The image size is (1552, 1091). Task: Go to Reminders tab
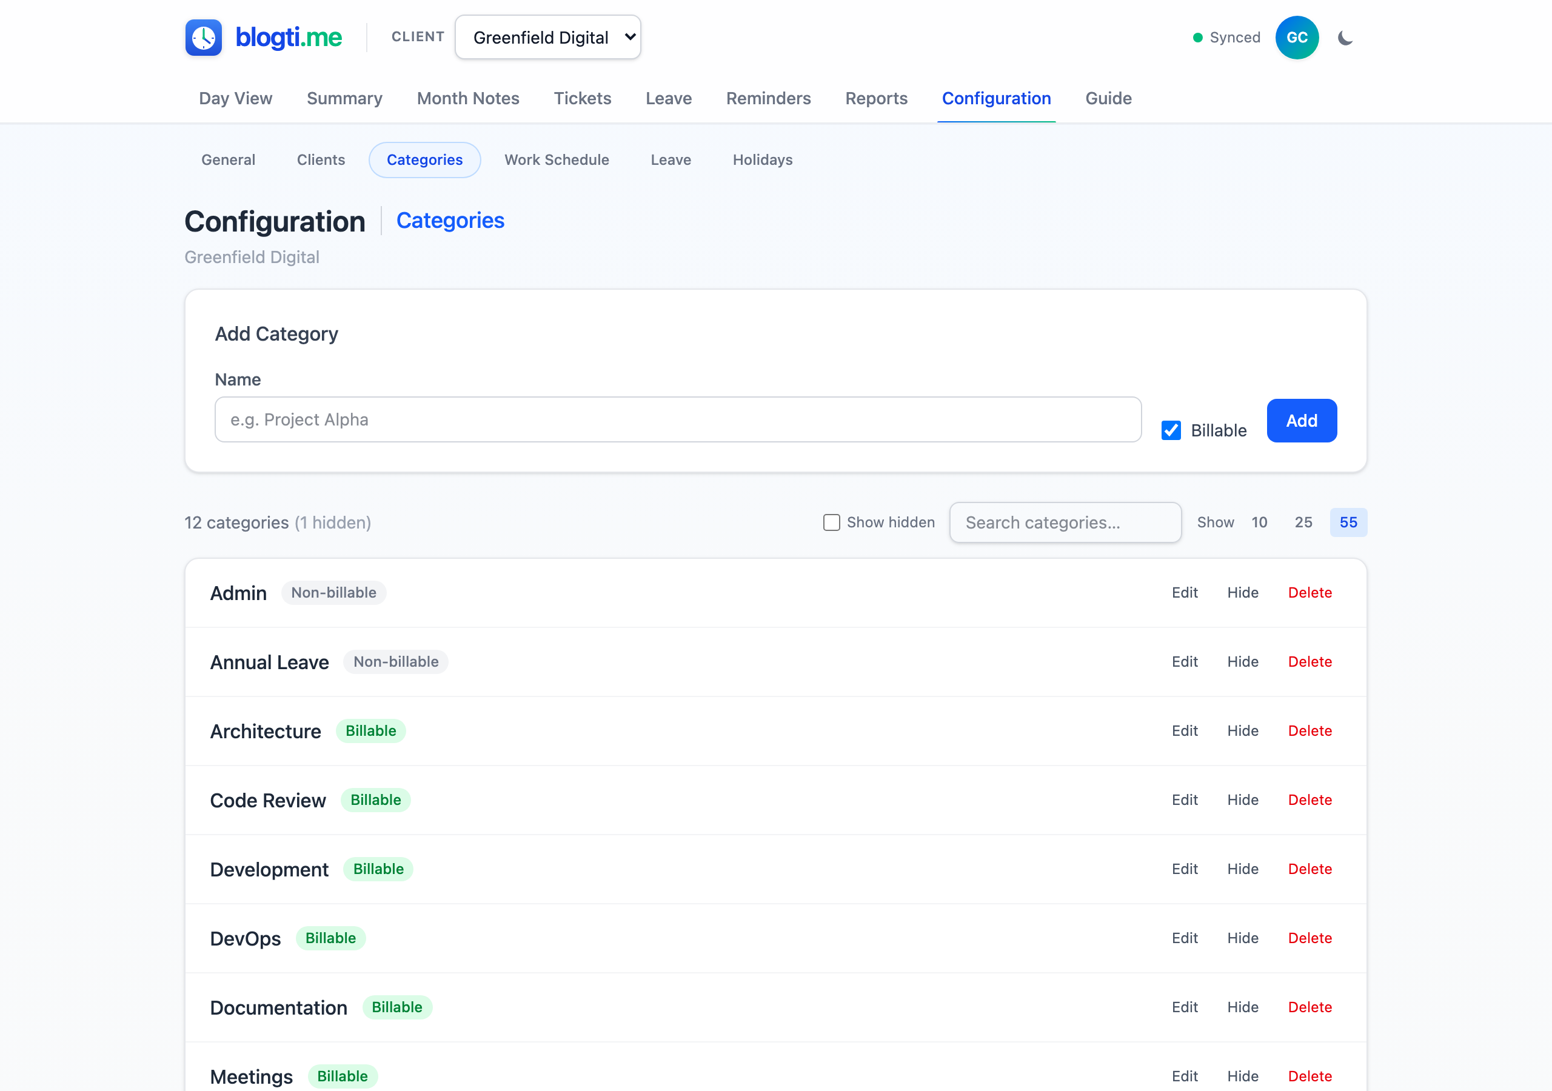[768, 98]
